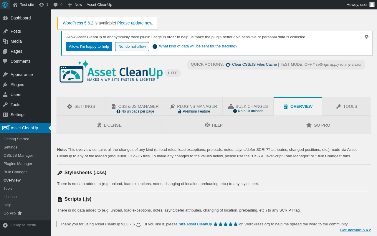Click the No bulk unloads status
Screen dimensions: 377x236
[x=248, y=111]
